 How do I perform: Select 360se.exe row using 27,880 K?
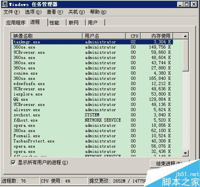[93, 68]
